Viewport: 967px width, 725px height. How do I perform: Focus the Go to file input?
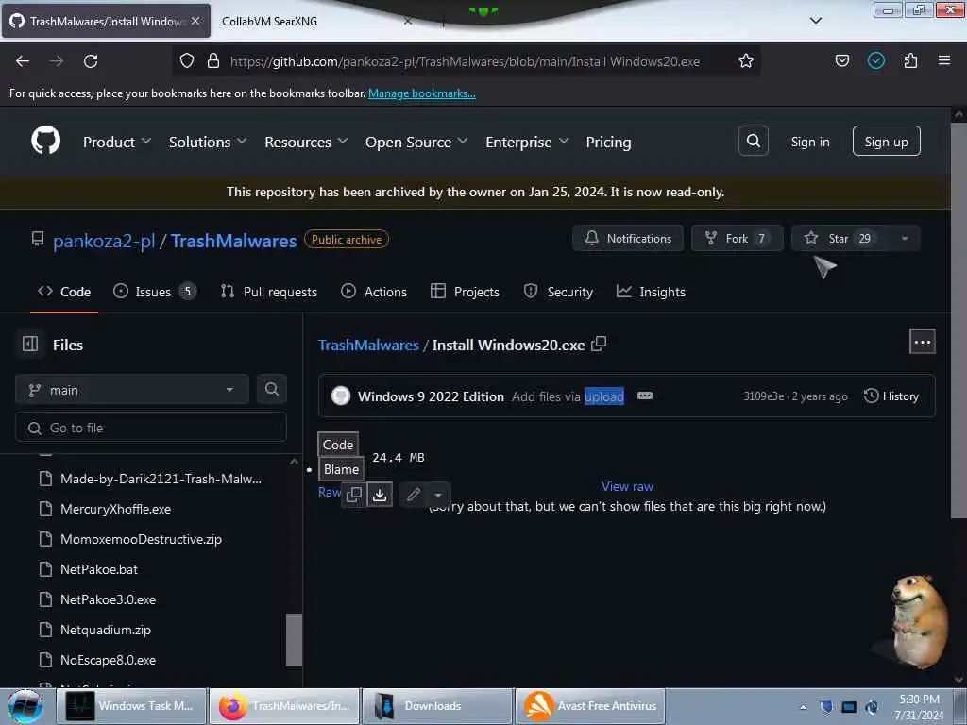[x=151, y=428]
